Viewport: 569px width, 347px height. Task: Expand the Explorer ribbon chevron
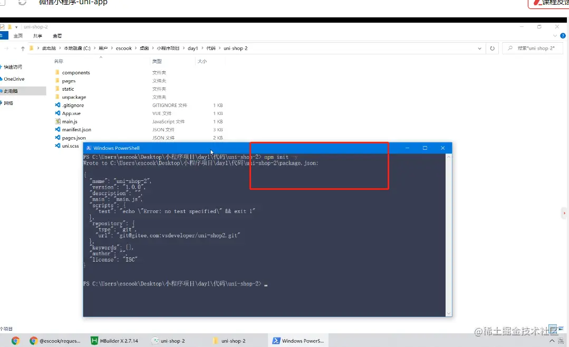(555, 35)
